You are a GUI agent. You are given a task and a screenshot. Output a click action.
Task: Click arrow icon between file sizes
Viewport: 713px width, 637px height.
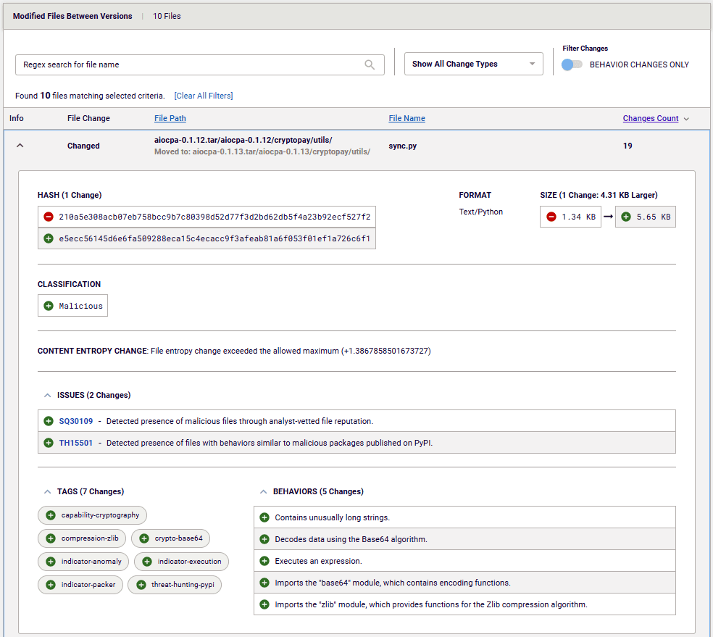click(608, 217)
